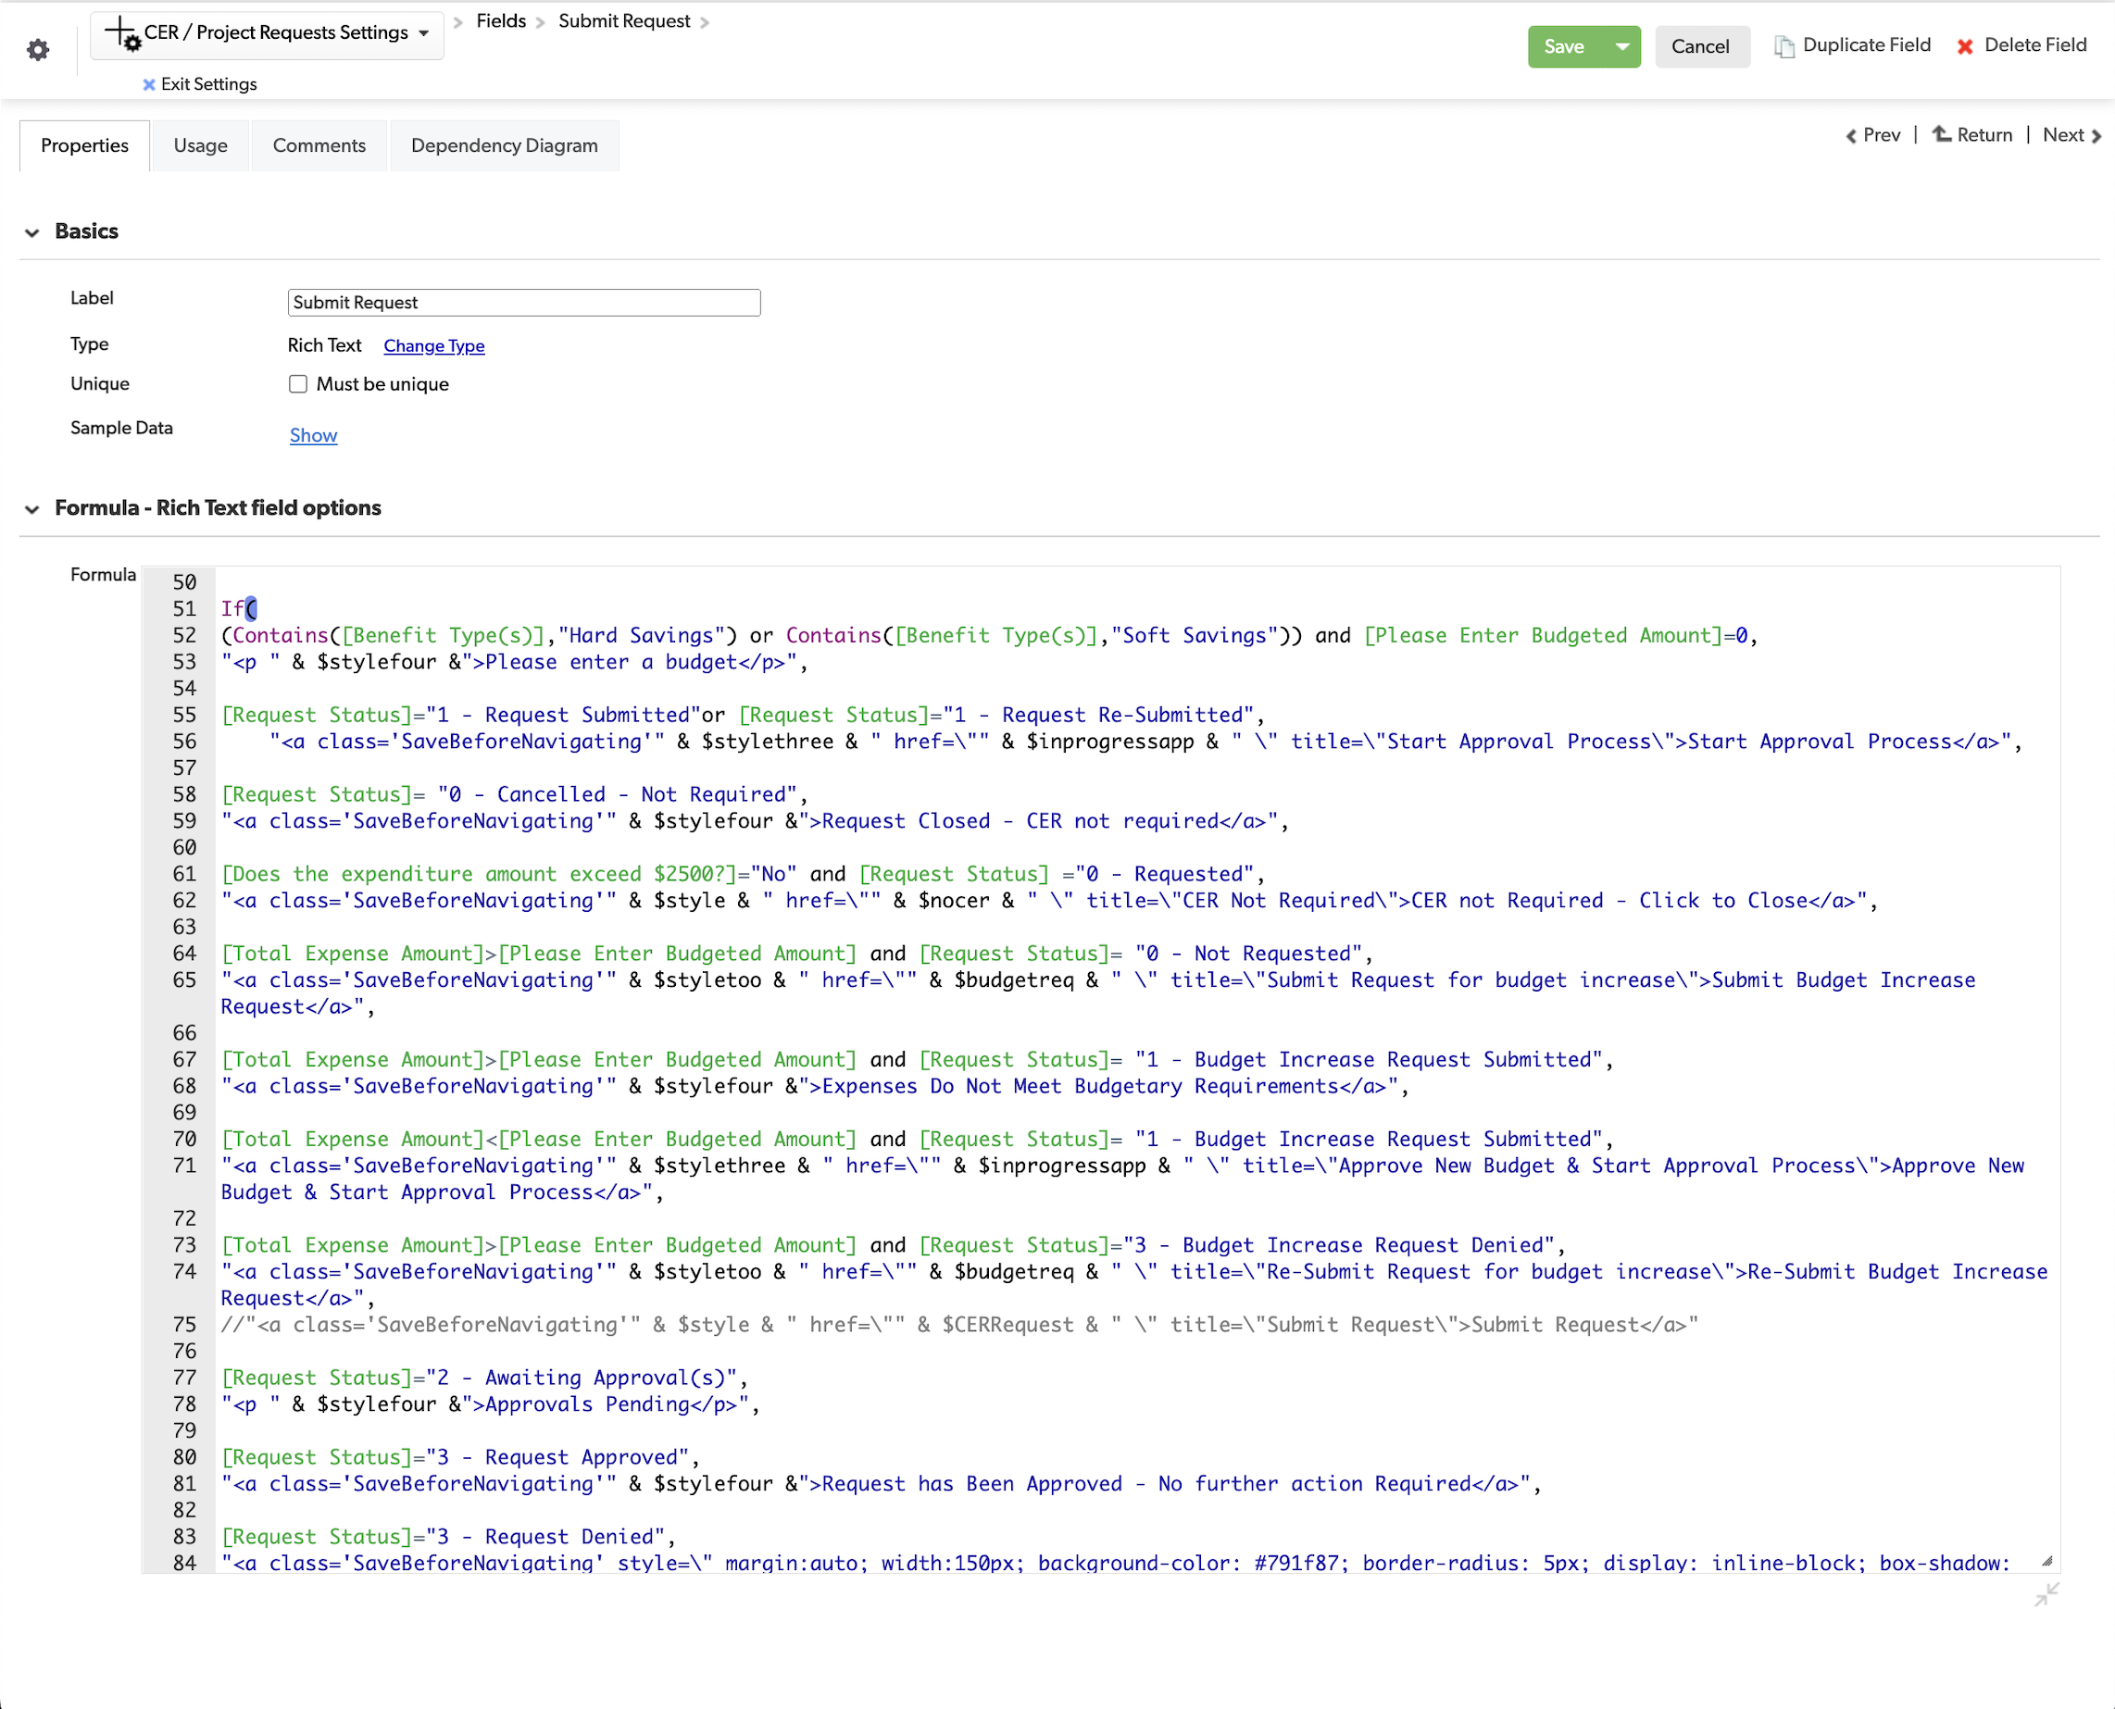The width and height of the screenshot is (2115, 1709).
Task: Click the Show sample data link
Action: tap(313, 435)
